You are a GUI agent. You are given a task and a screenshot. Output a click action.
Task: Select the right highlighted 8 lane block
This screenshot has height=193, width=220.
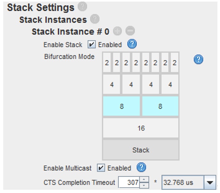(x=160, y=106)
